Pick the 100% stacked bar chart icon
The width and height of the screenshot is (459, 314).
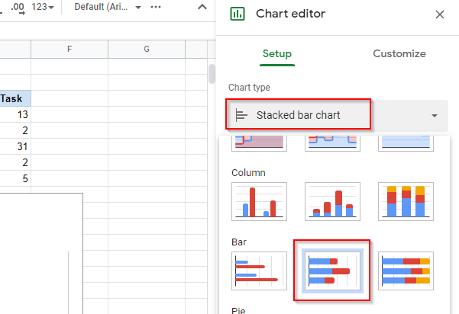point(406,271)
